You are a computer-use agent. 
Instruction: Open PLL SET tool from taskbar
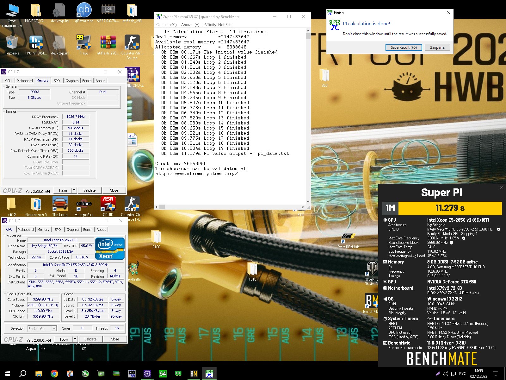(132, 374)
